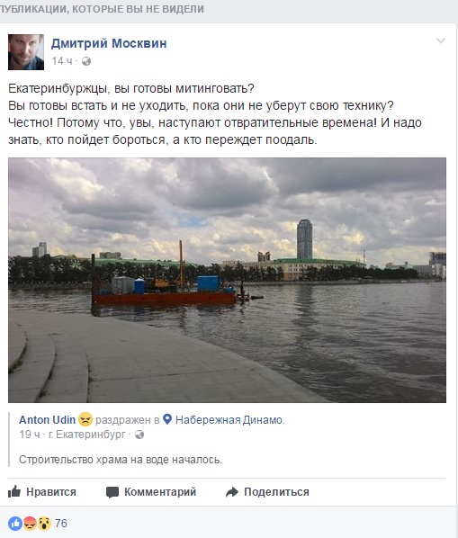This screenshot has width=458, height=538.
Task: Click the public globe icon beside 14 ч
Action: [86, 61]
